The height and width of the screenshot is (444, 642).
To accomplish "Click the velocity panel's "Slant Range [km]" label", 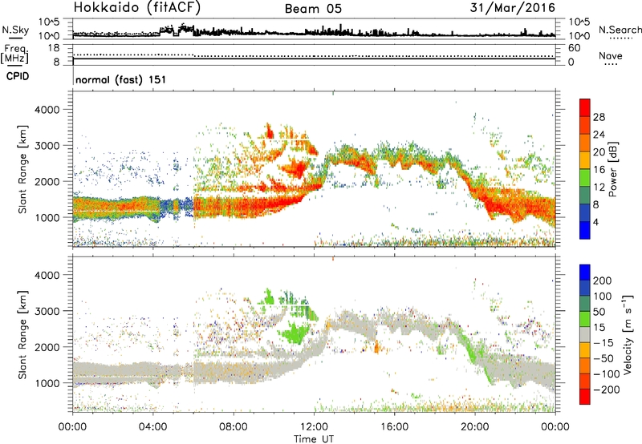I will [22, 335].
